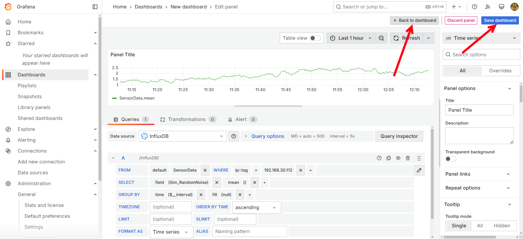Image resolution: width=523 pixels, height=239 pixels.
Task: Select Hidden tooltip mode
Action: click(x=502, y=226)
